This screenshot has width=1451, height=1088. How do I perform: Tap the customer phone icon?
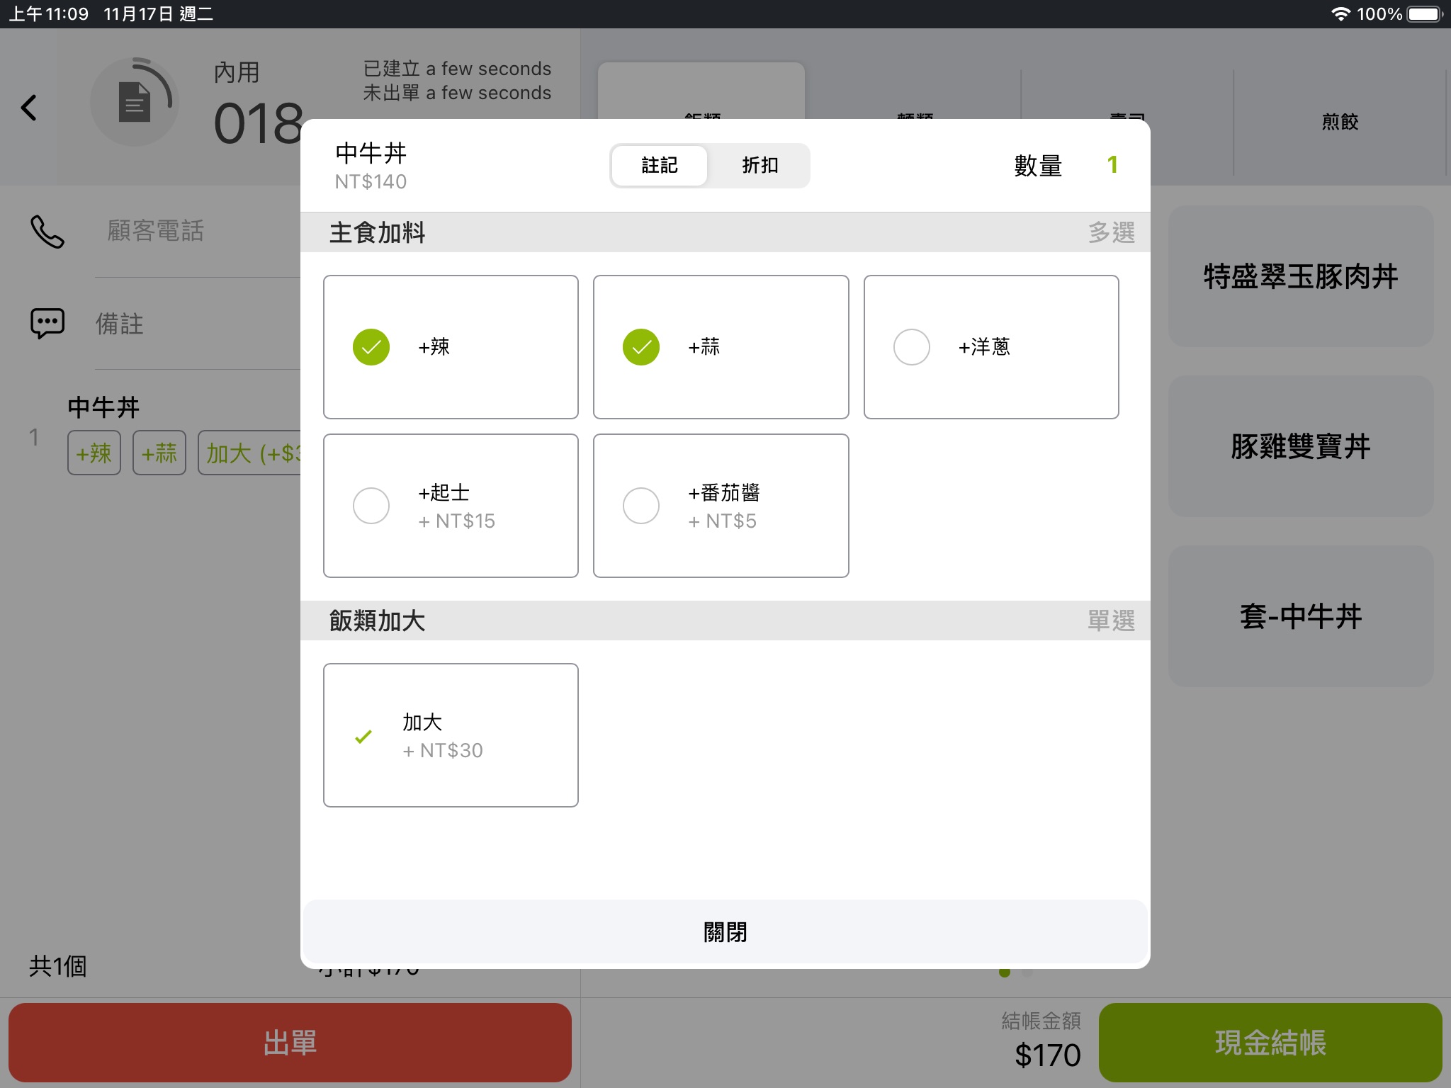(47, 232)
